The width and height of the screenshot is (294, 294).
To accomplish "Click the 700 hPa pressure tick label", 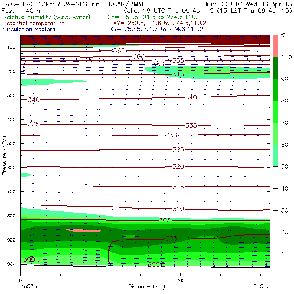I will [x=11, y=191].
